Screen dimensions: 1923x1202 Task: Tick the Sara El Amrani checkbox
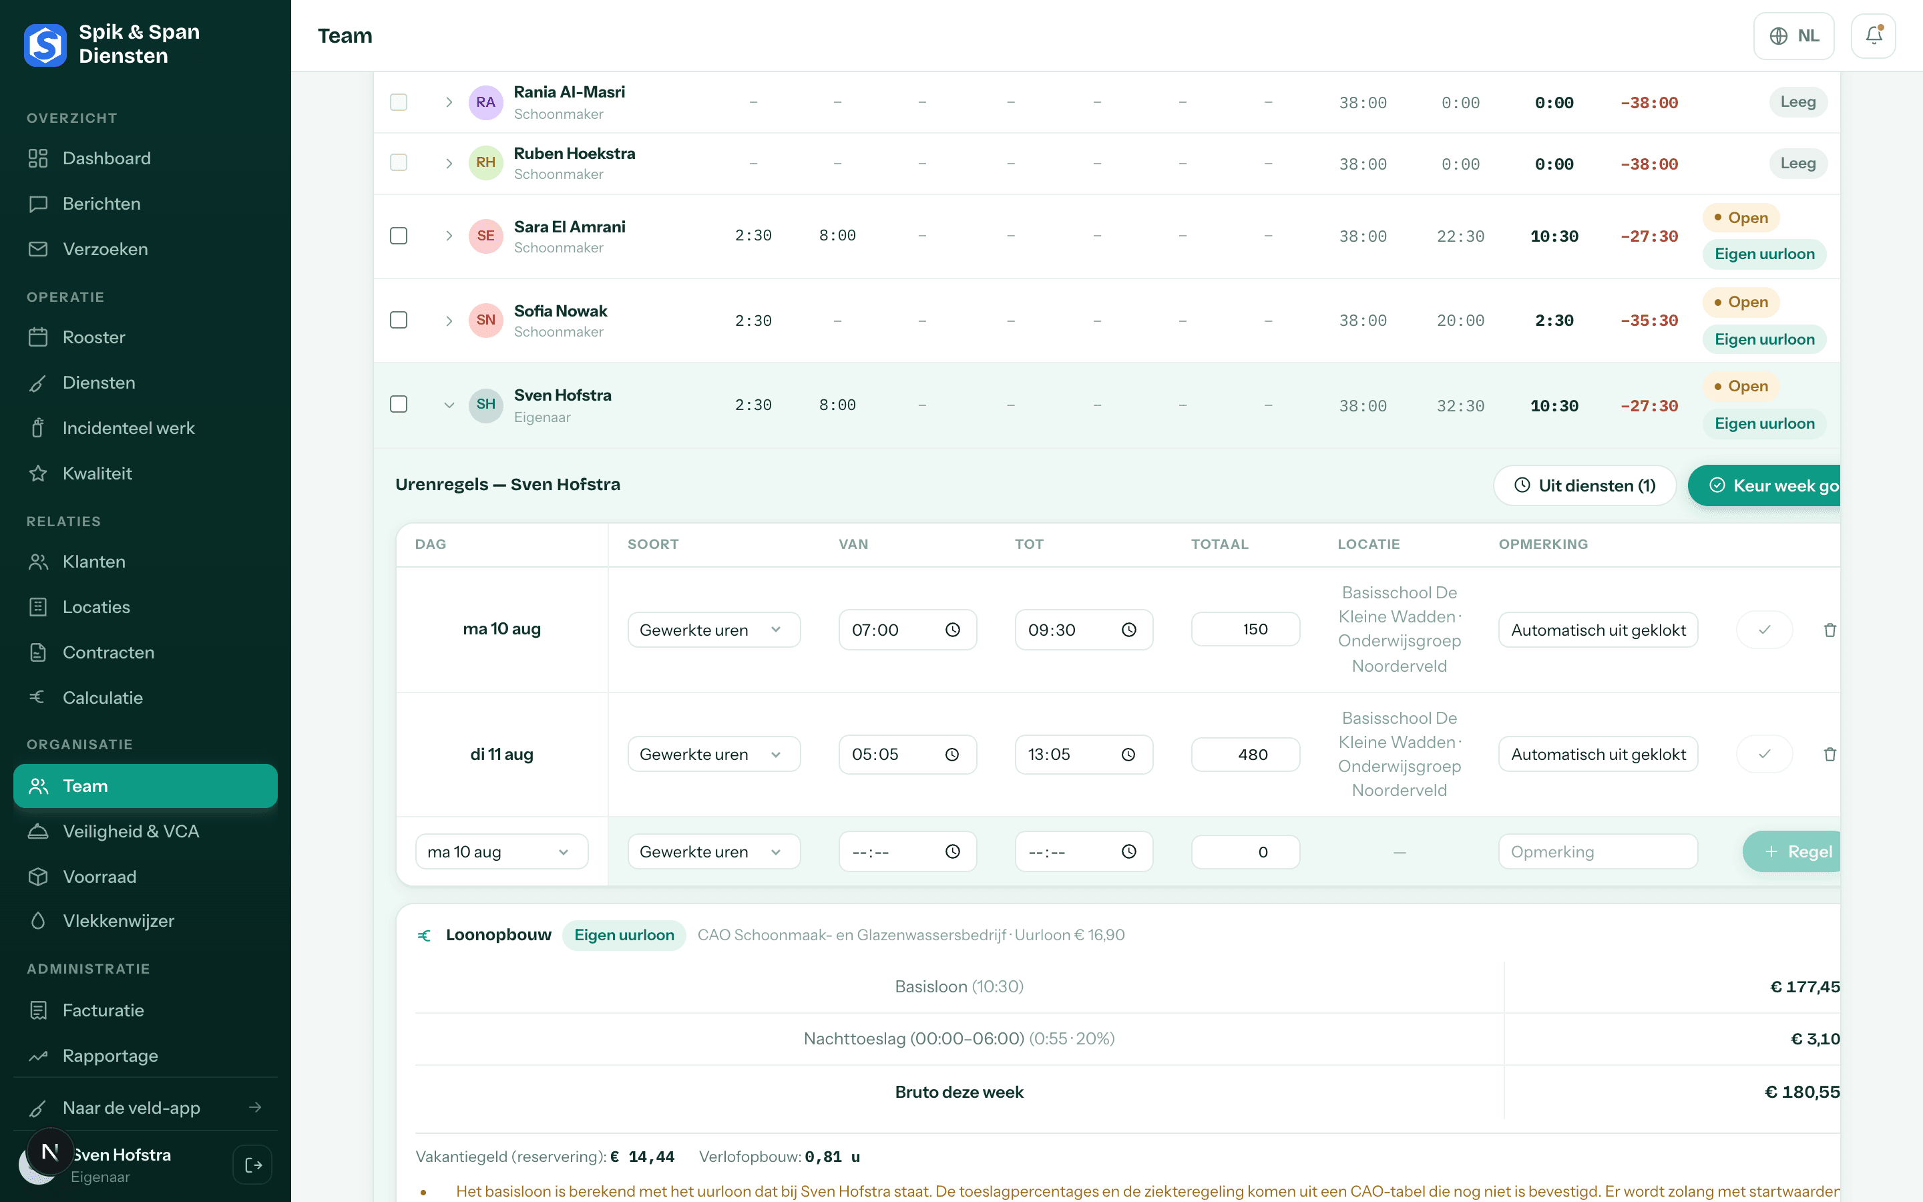[x=399, y=235]
